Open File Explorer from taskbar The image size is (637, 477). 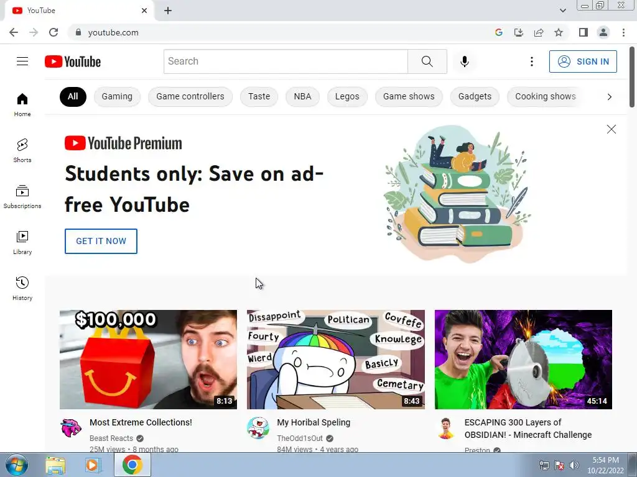(55, 465)
